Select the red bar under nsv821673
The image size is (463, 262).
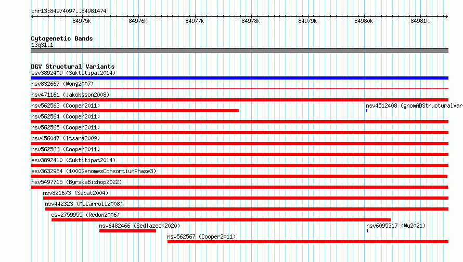pyautogui.click(x=246, y=198)
